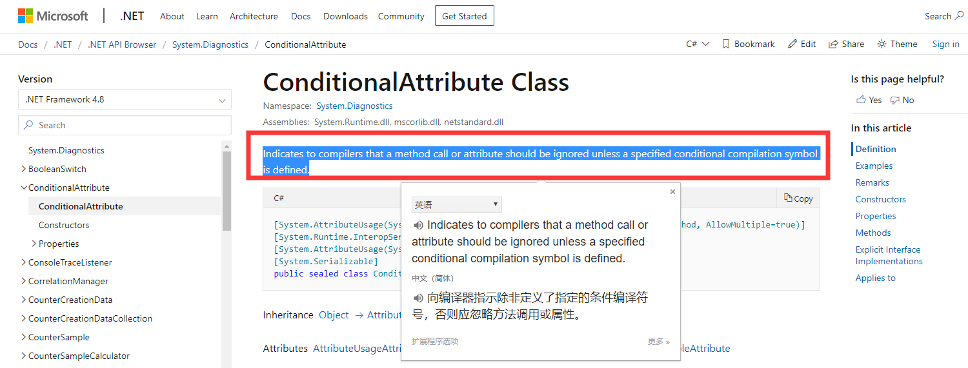Jump to Definition section

pyautogui.click(x=876, y=149)
